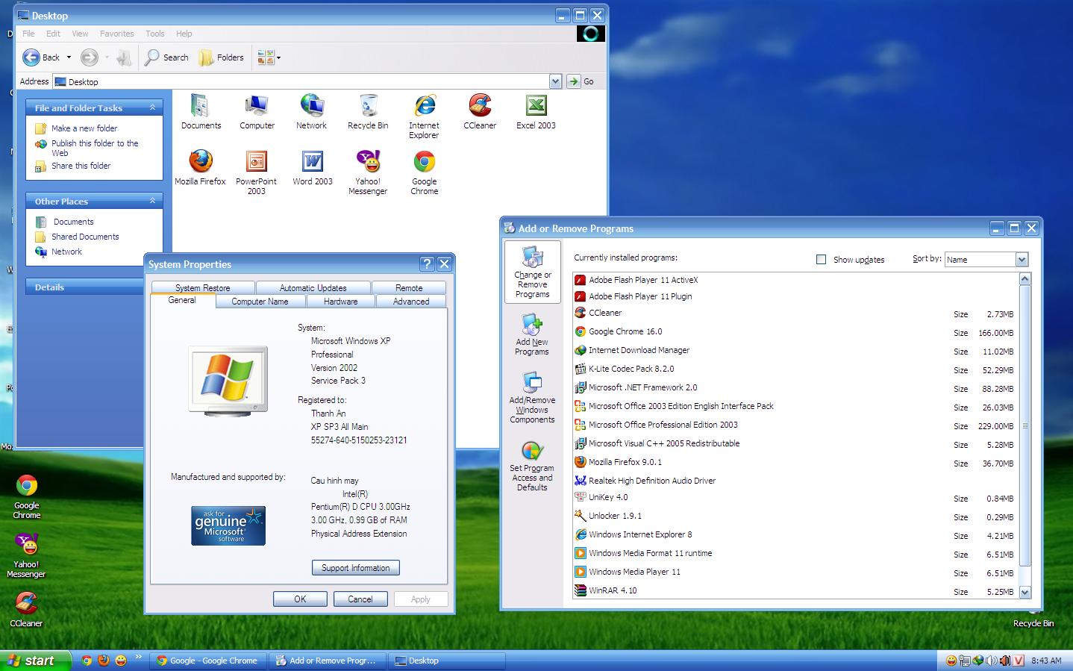Open the CCleaner icon in the Desktop window
This screenshot has width=1073, height=671.
coord(480,107)
